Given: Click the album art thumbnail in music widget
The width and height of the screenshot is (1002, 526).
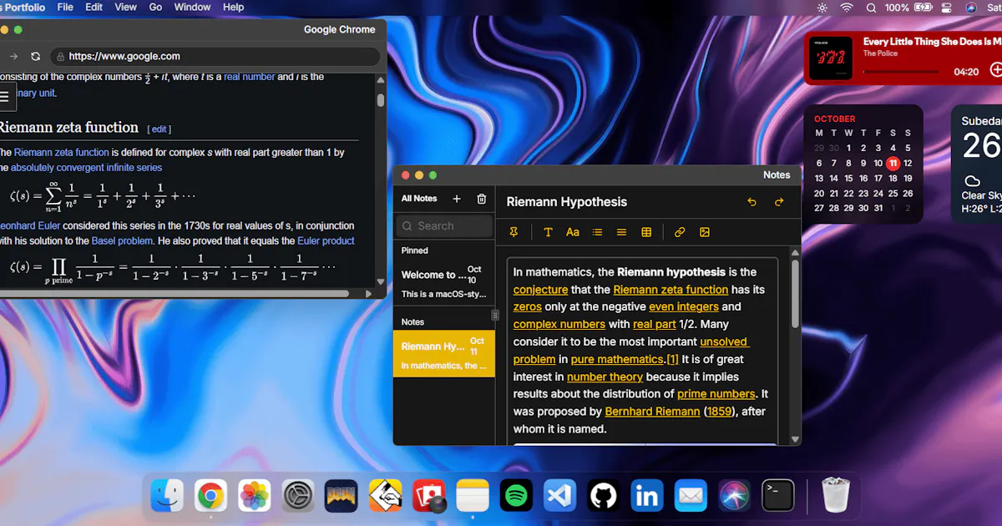Looking at the screenshot, I should (831, 58).
